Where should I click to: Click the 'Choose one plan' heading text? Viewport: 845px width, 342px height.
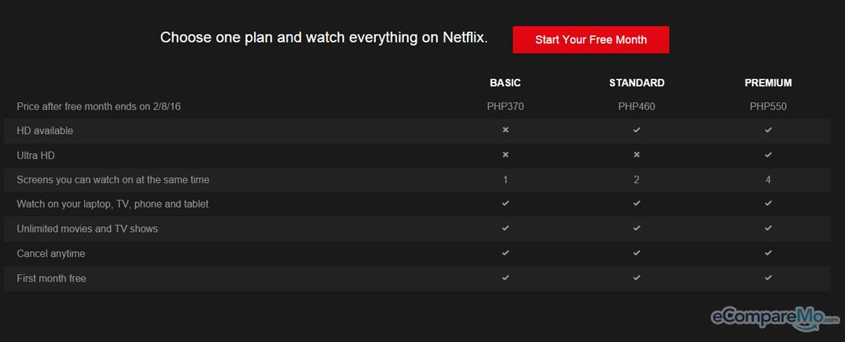click(x=324, y=38)
